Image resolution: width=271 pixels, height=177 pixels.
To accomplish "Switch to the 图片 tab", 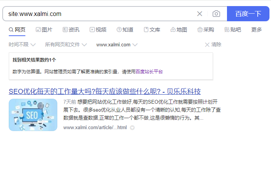I will (44, 30).
